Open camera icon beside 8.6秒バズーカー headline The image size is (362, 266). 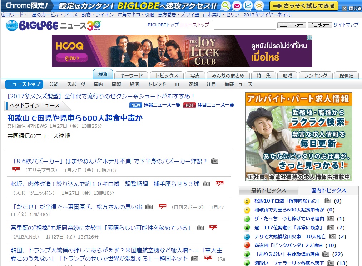coord(215,161)
